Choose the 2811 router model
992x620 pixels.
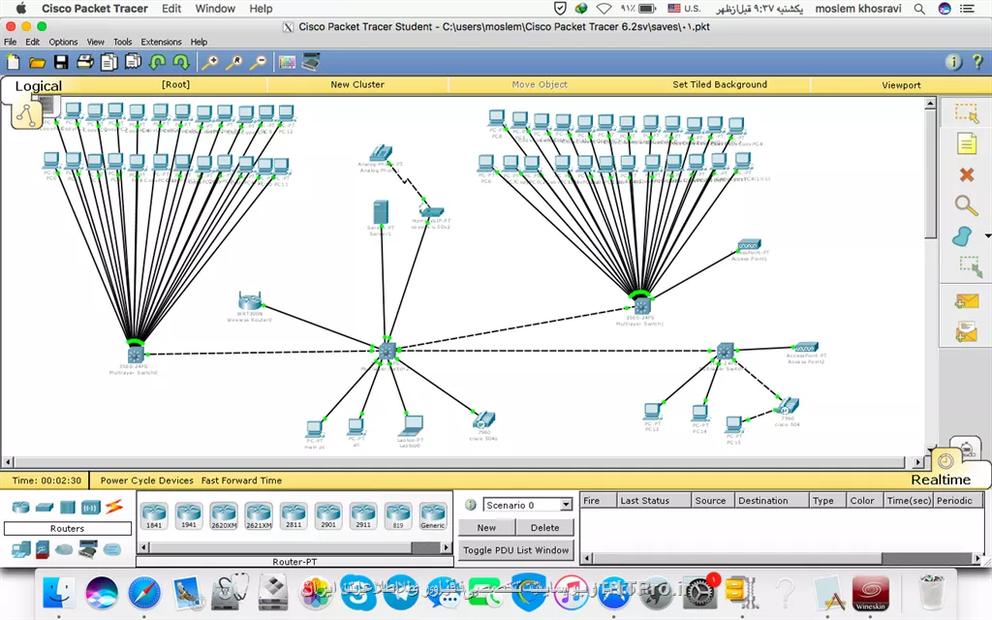tap(293, 515)
